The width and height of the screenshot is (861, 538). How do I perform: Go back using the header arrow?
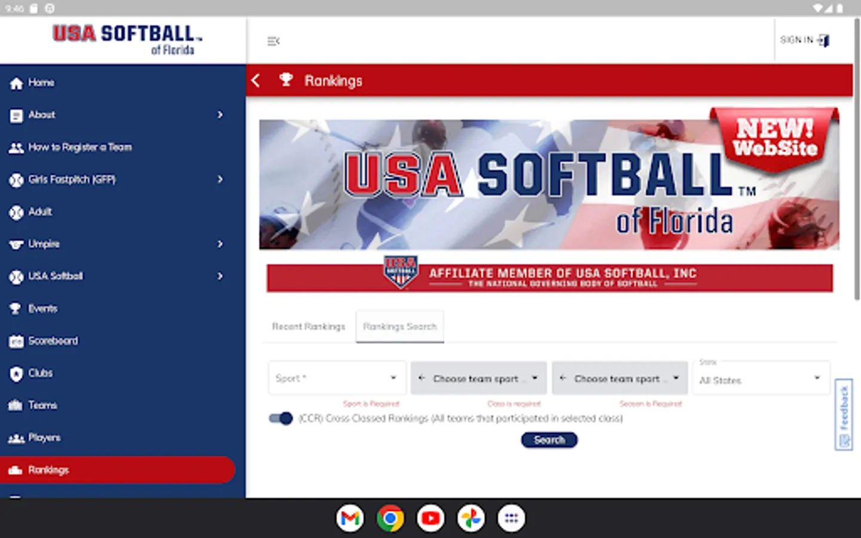pos(256,80)
